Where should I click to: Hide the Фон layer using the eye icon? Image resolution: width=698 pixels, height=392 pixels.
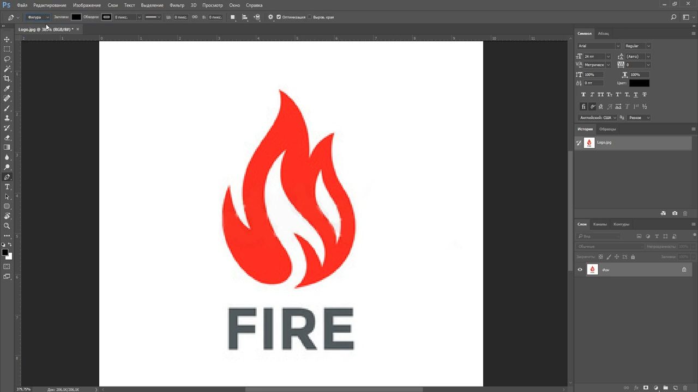pyautogui.click(x=580, y=269)
